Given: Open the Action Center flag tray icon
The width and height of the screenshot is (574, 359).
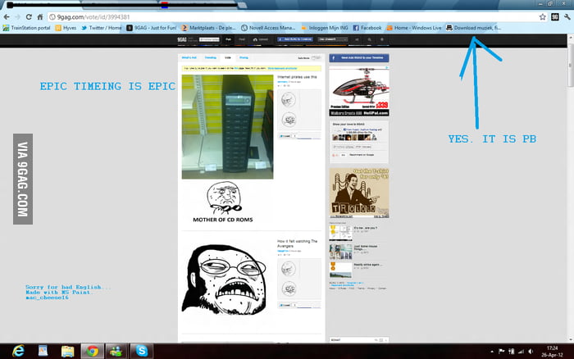Looking at the screenshot, I should [502, 352].
